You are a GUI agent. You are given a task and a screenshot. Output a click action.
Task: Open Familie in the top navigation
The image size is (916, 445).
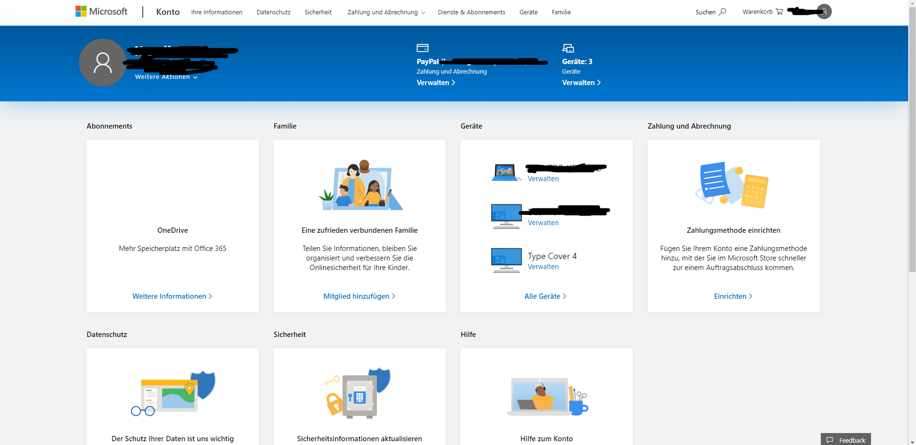561,12
